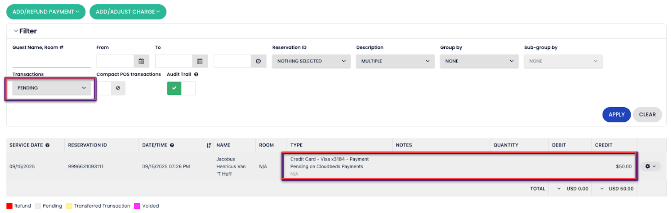
Task: Click the Clear filters button
Action: tap(647, 114)
